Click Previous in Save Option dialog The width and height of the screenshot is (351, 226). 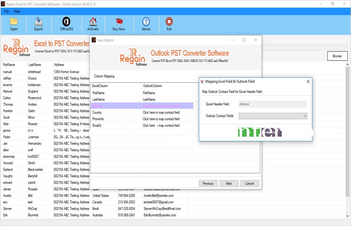[208, 184]
